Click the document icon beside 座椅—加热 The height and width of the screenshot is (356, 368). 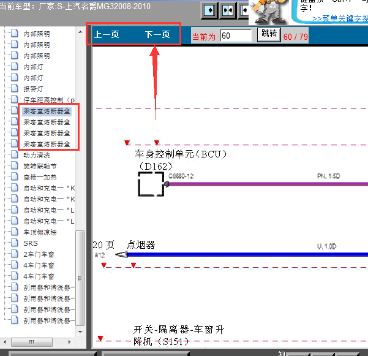pyautogui.click(x=15, y=176)
